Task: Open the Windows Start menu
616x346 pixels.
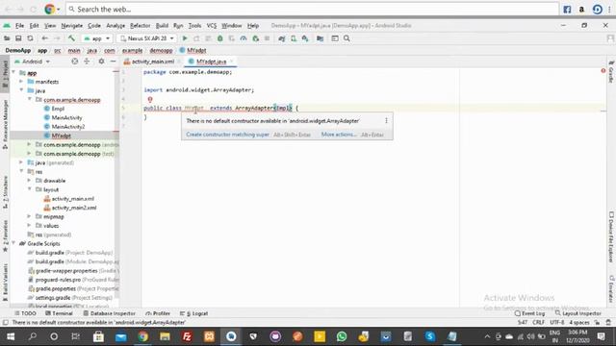Action: pos(11,336)
